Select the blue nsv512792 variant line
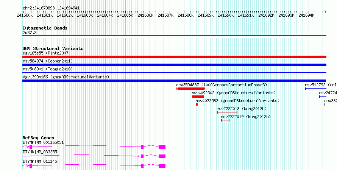Screen dimensions: 337x170 (x=316, y=89)
